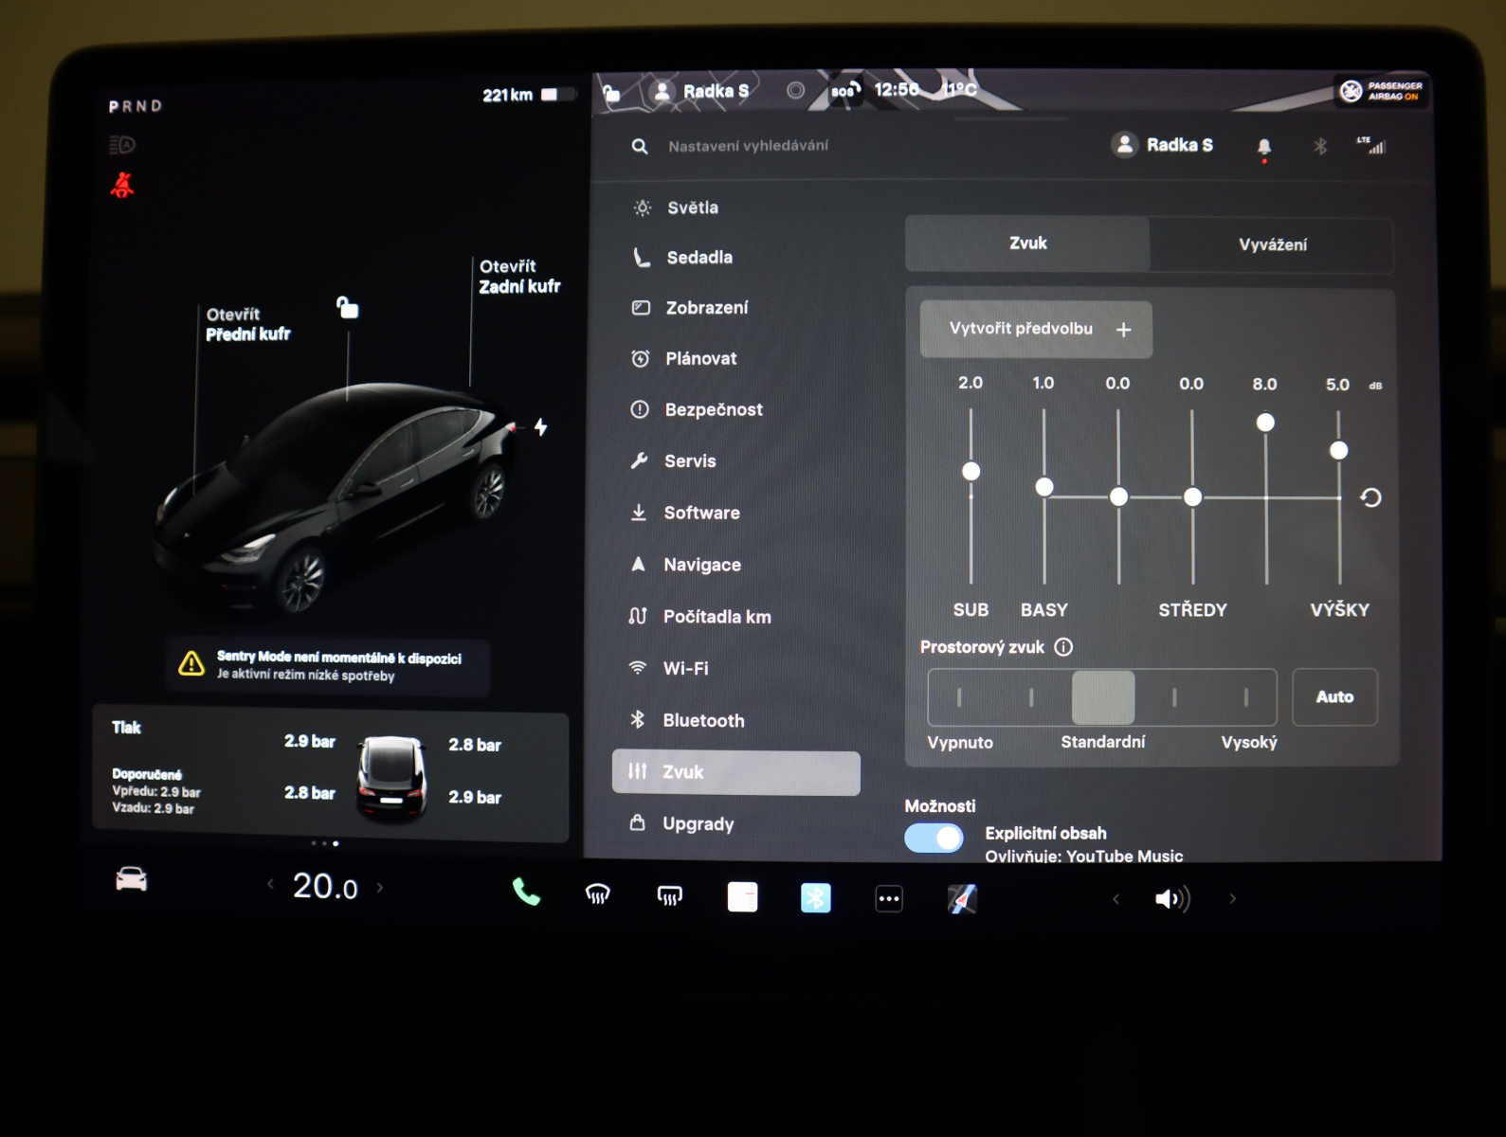The height and width of the screenshot is (1137, 1506).
Task: Lower volume with the left chevron
Action: pos(1116,898)
